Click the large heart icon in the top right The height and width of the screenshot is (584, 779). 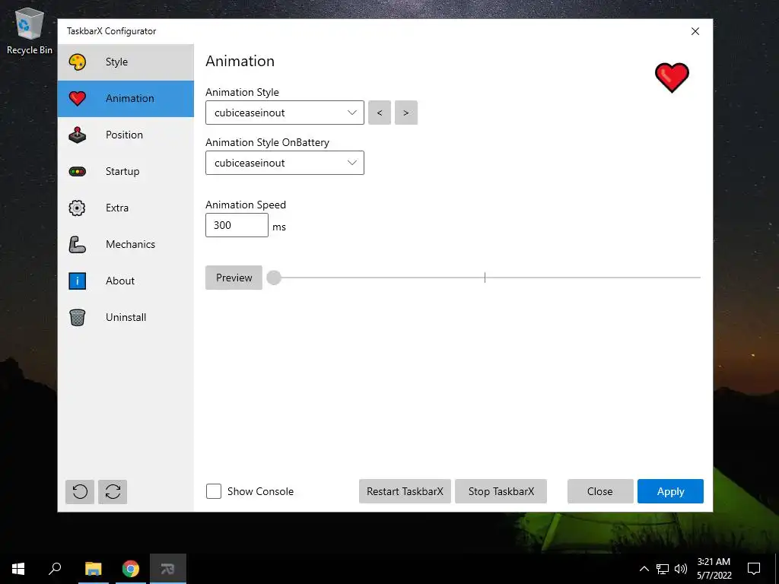pos(672,78)
